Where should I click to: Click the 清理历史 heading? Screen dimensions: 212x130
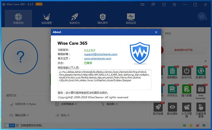click(x=11, y=95)
